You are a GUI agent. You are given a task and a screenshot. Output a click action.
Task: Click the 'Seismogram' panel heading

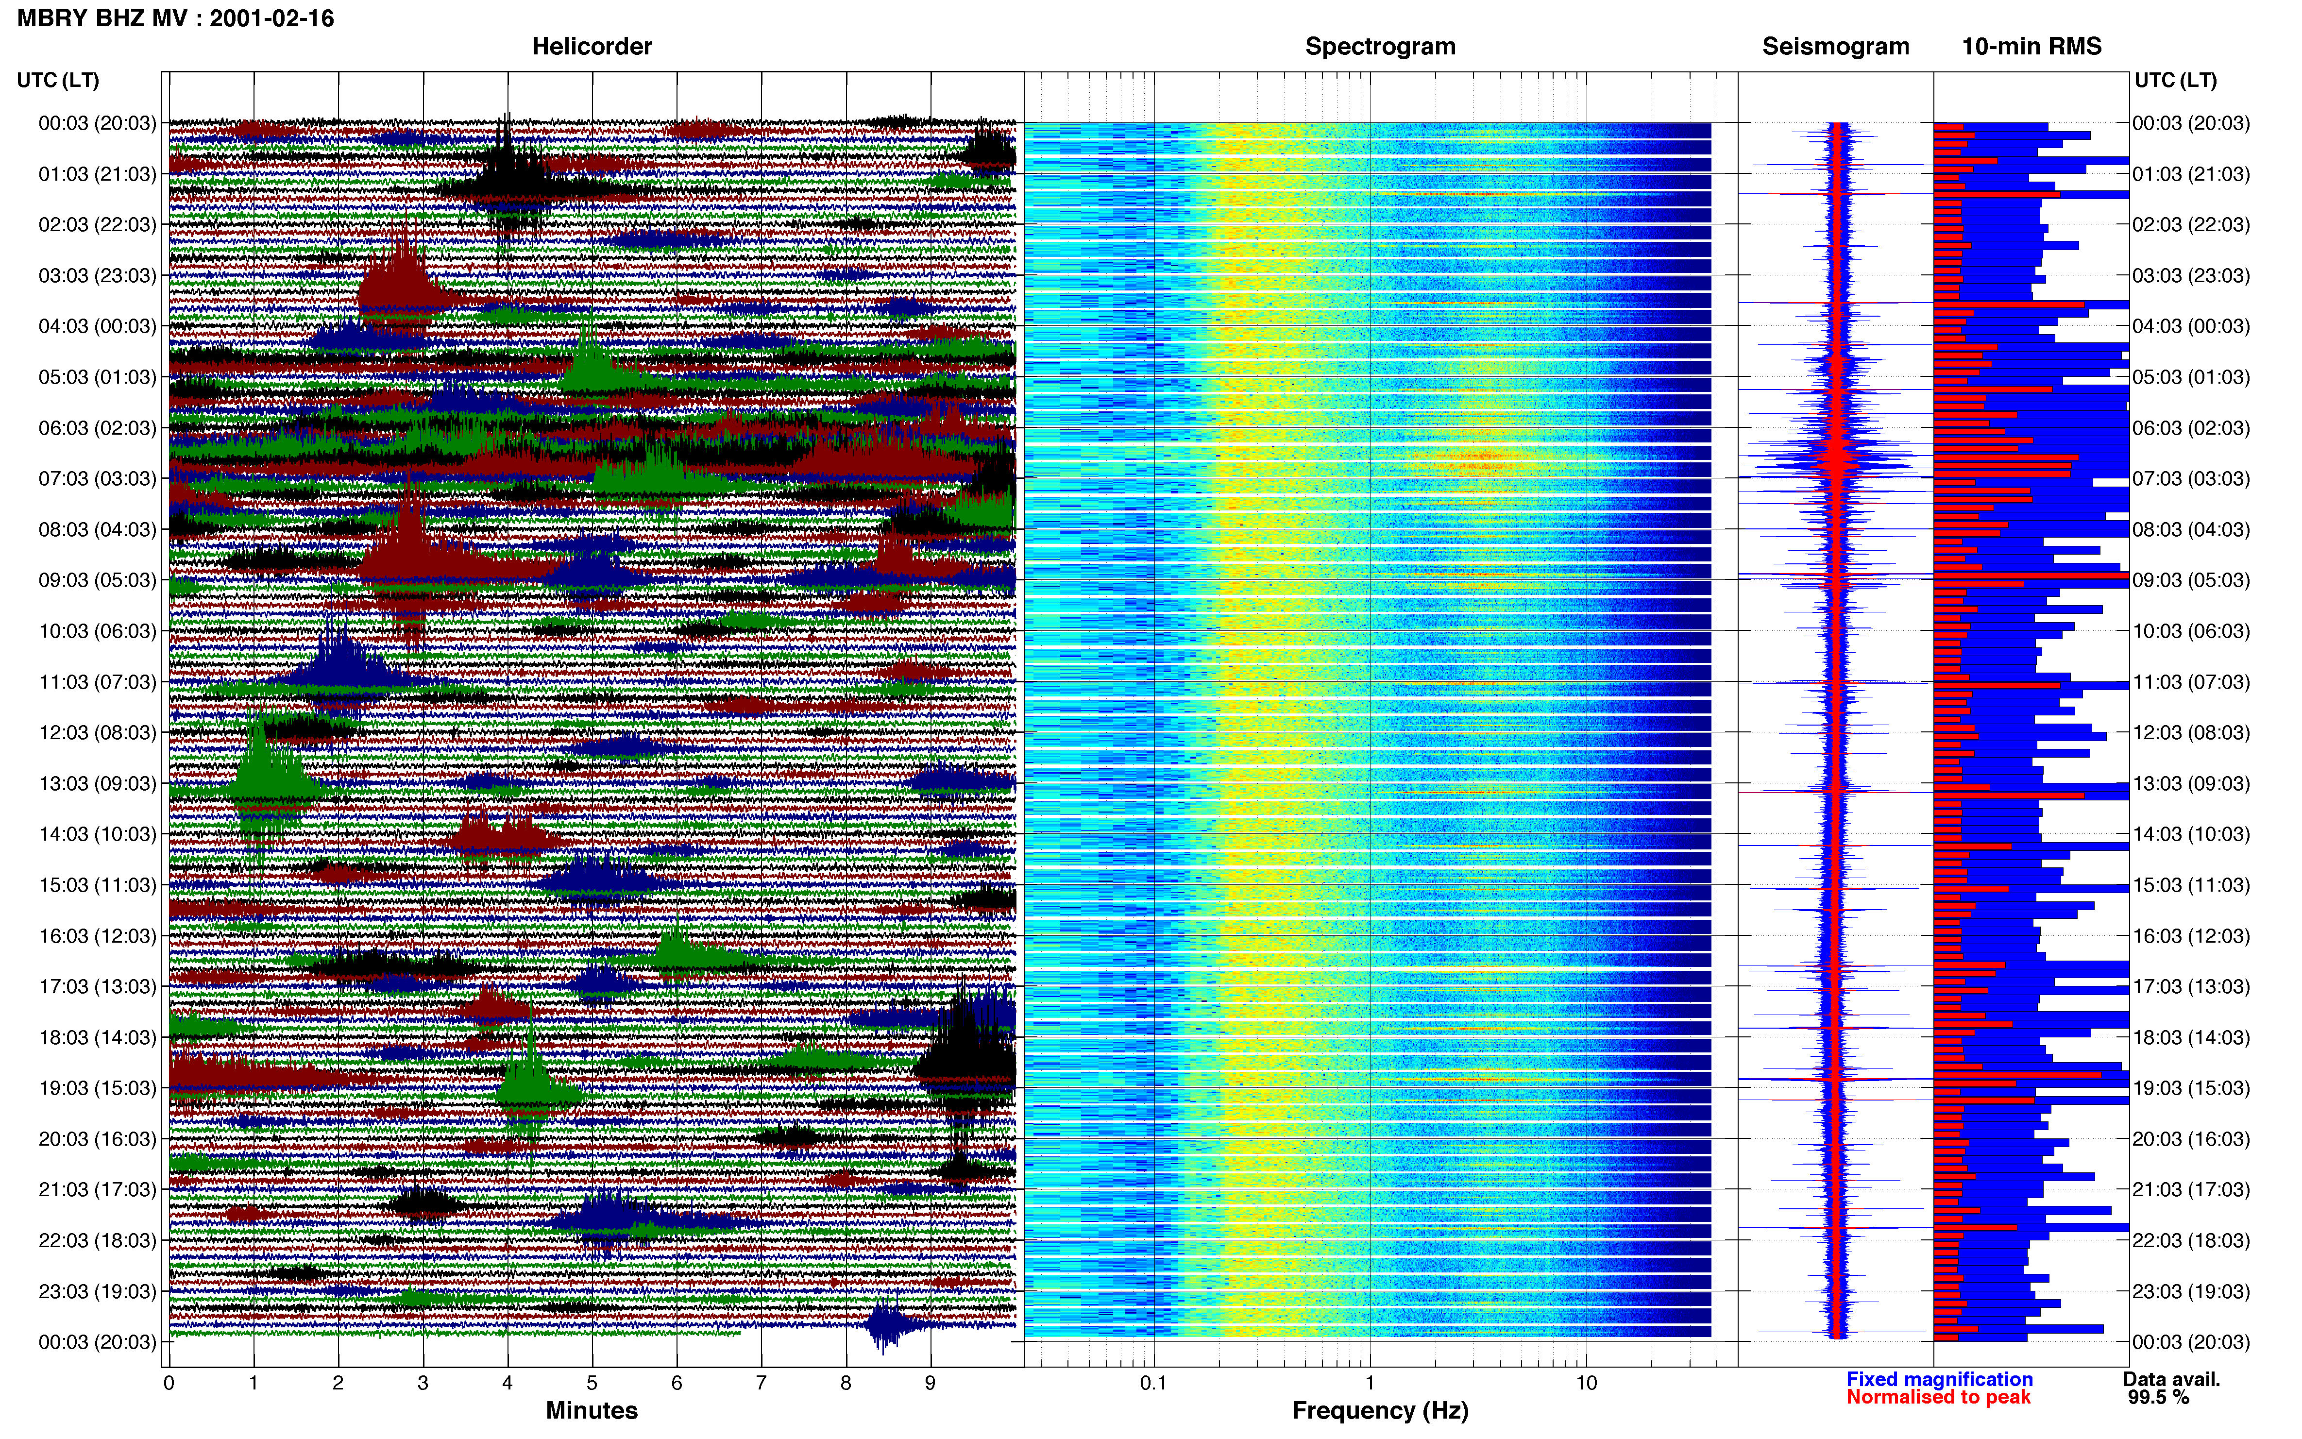1836,47
